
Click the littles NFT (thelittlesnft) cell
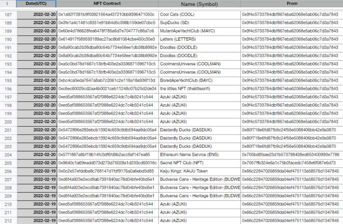coord(199,89)
